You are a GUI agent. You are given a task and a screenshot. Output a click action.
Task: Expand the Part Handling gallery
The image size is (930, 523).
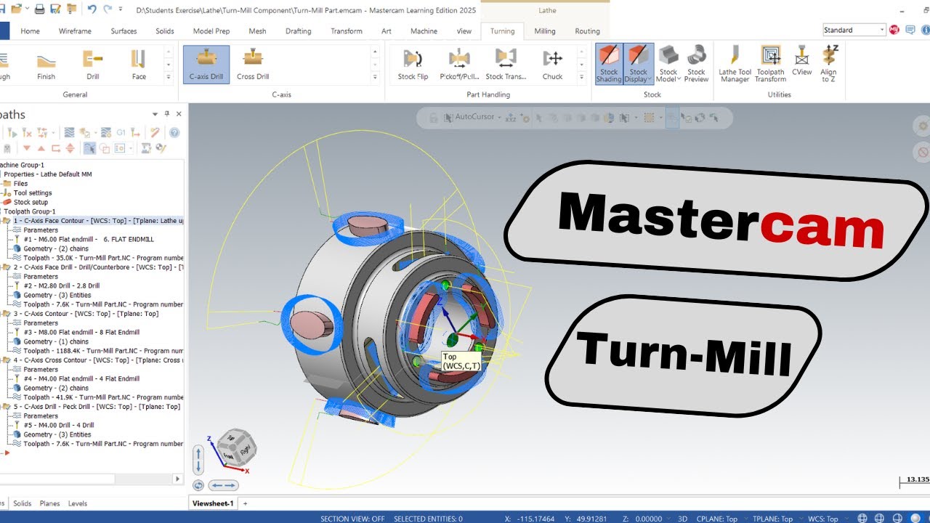click(x=581, y=76)
